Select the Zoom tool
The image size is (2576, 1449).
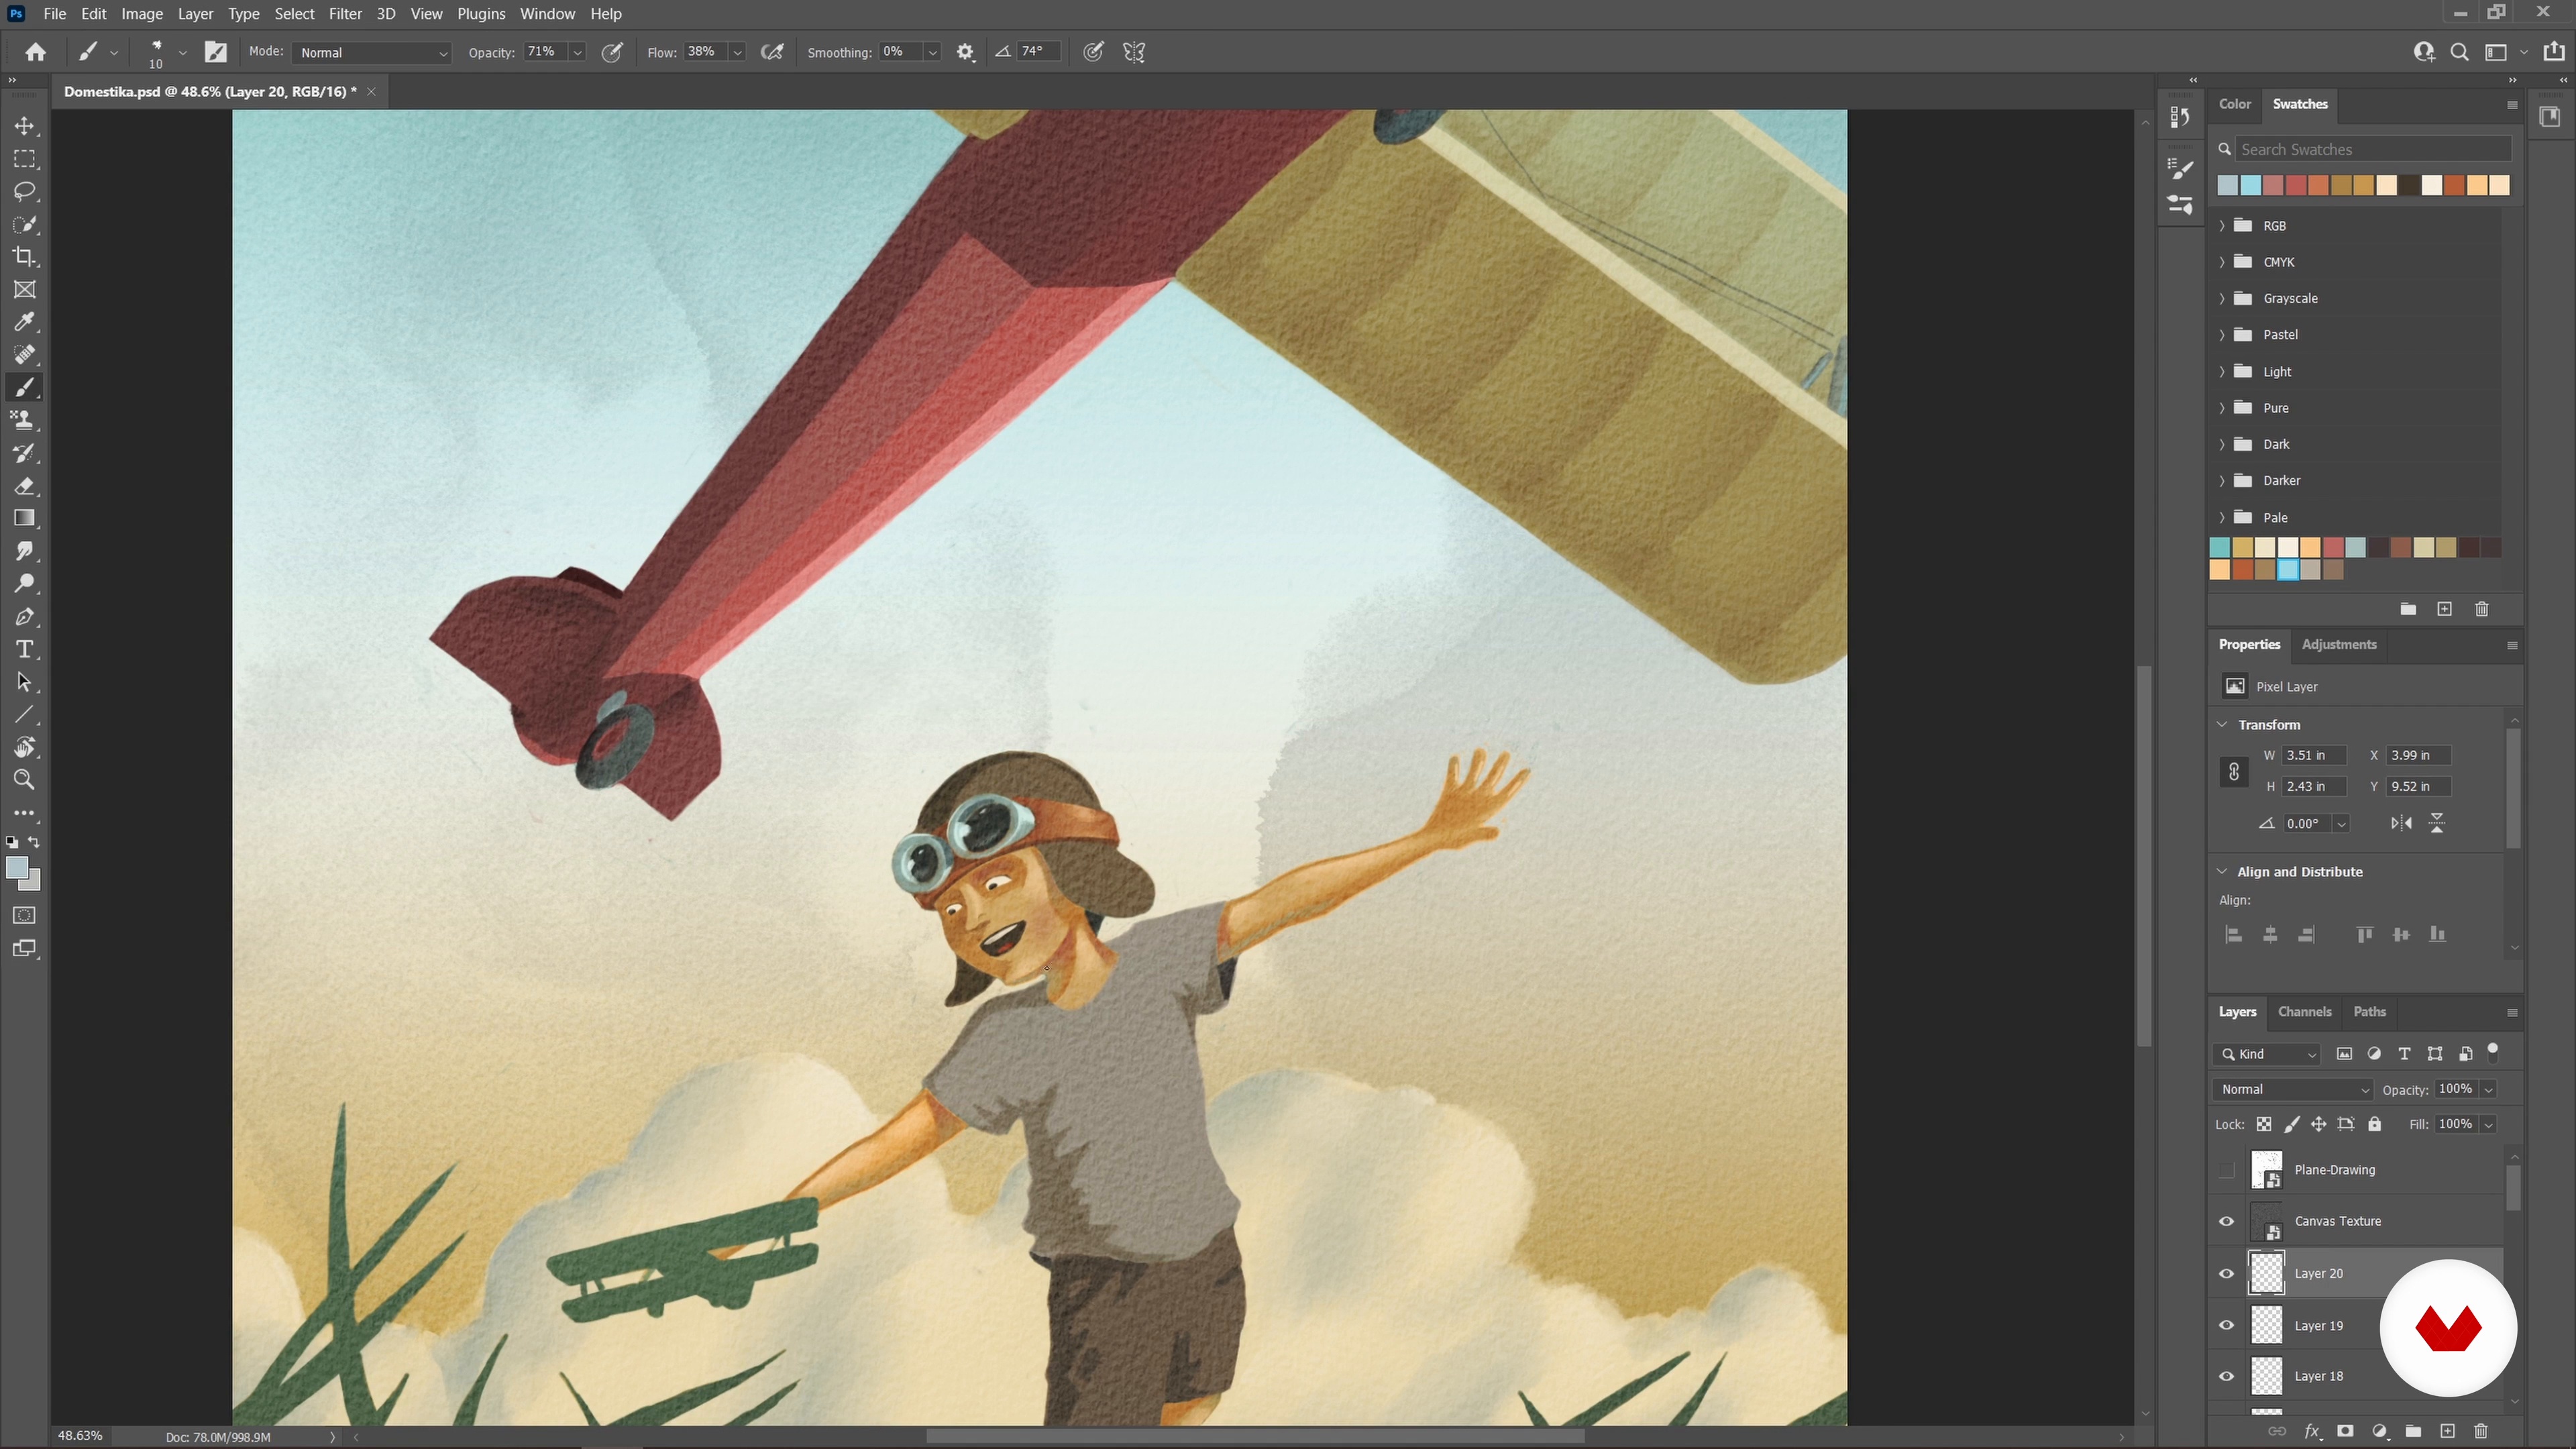(x=25, y=780)
